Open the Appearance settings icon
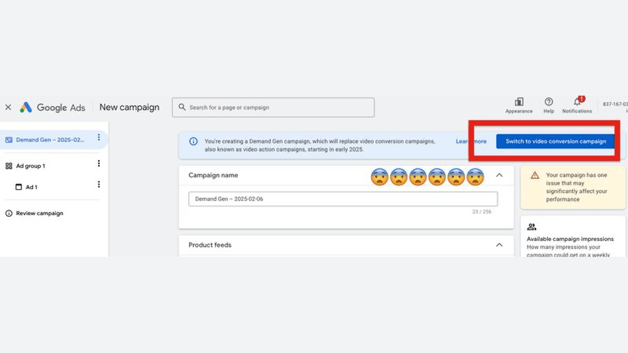The height and width of the screenshot is (353, 628). click(x=519, y=102)
